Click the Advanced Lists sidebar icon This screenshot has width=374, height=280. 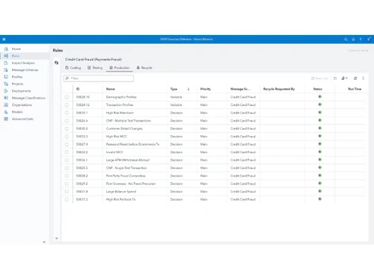6,119
